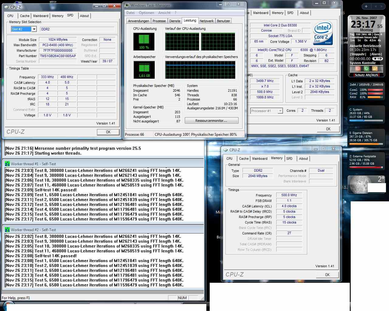Click the Core Voltage 1.368 V field
This screenshot has width=389, height=311.
click(301, 41)
